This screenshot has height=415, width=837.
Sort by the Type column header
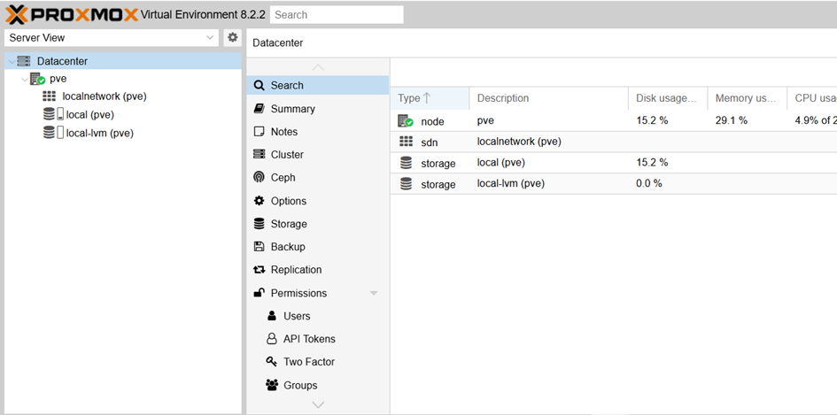coord(430,98)
